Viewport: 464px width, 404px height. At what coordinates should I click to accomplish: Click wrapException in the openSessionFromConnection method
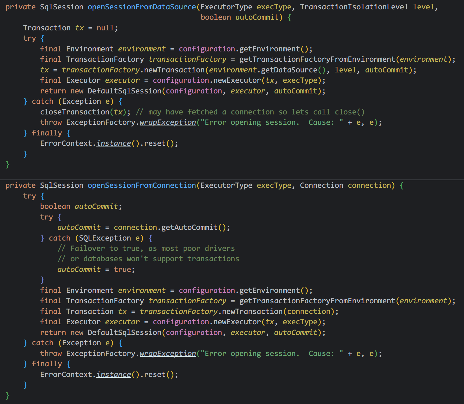click(x=168, y=354)
